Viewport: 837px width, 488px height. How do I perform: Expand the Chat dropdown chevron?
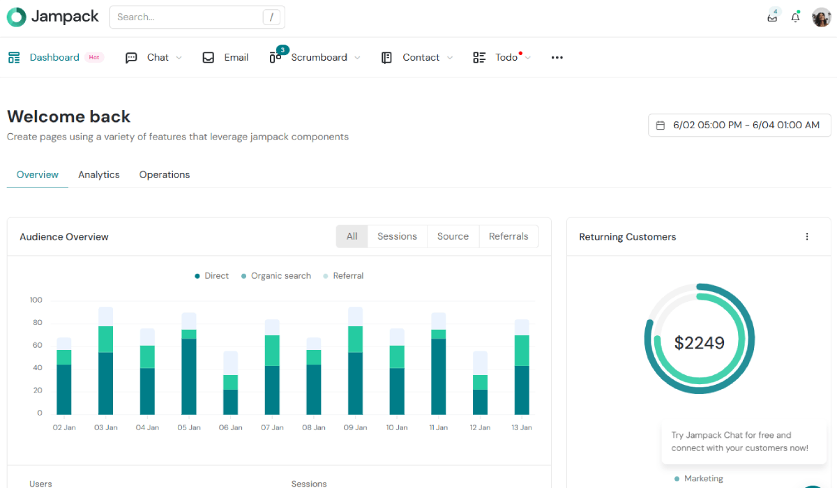[x=179, y=58]
